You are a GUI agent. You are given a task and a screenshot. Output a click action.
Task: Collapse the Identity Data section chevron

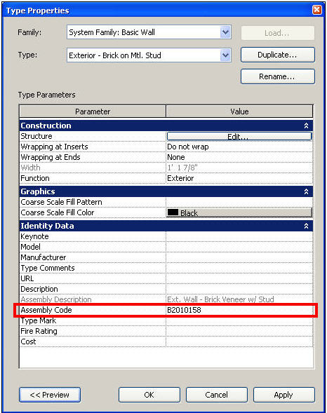point(306,226)
